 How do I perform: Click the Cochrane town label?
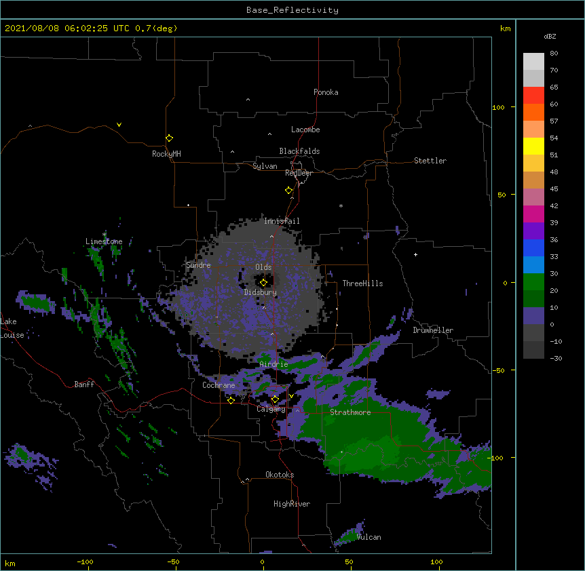click(219, 385)
